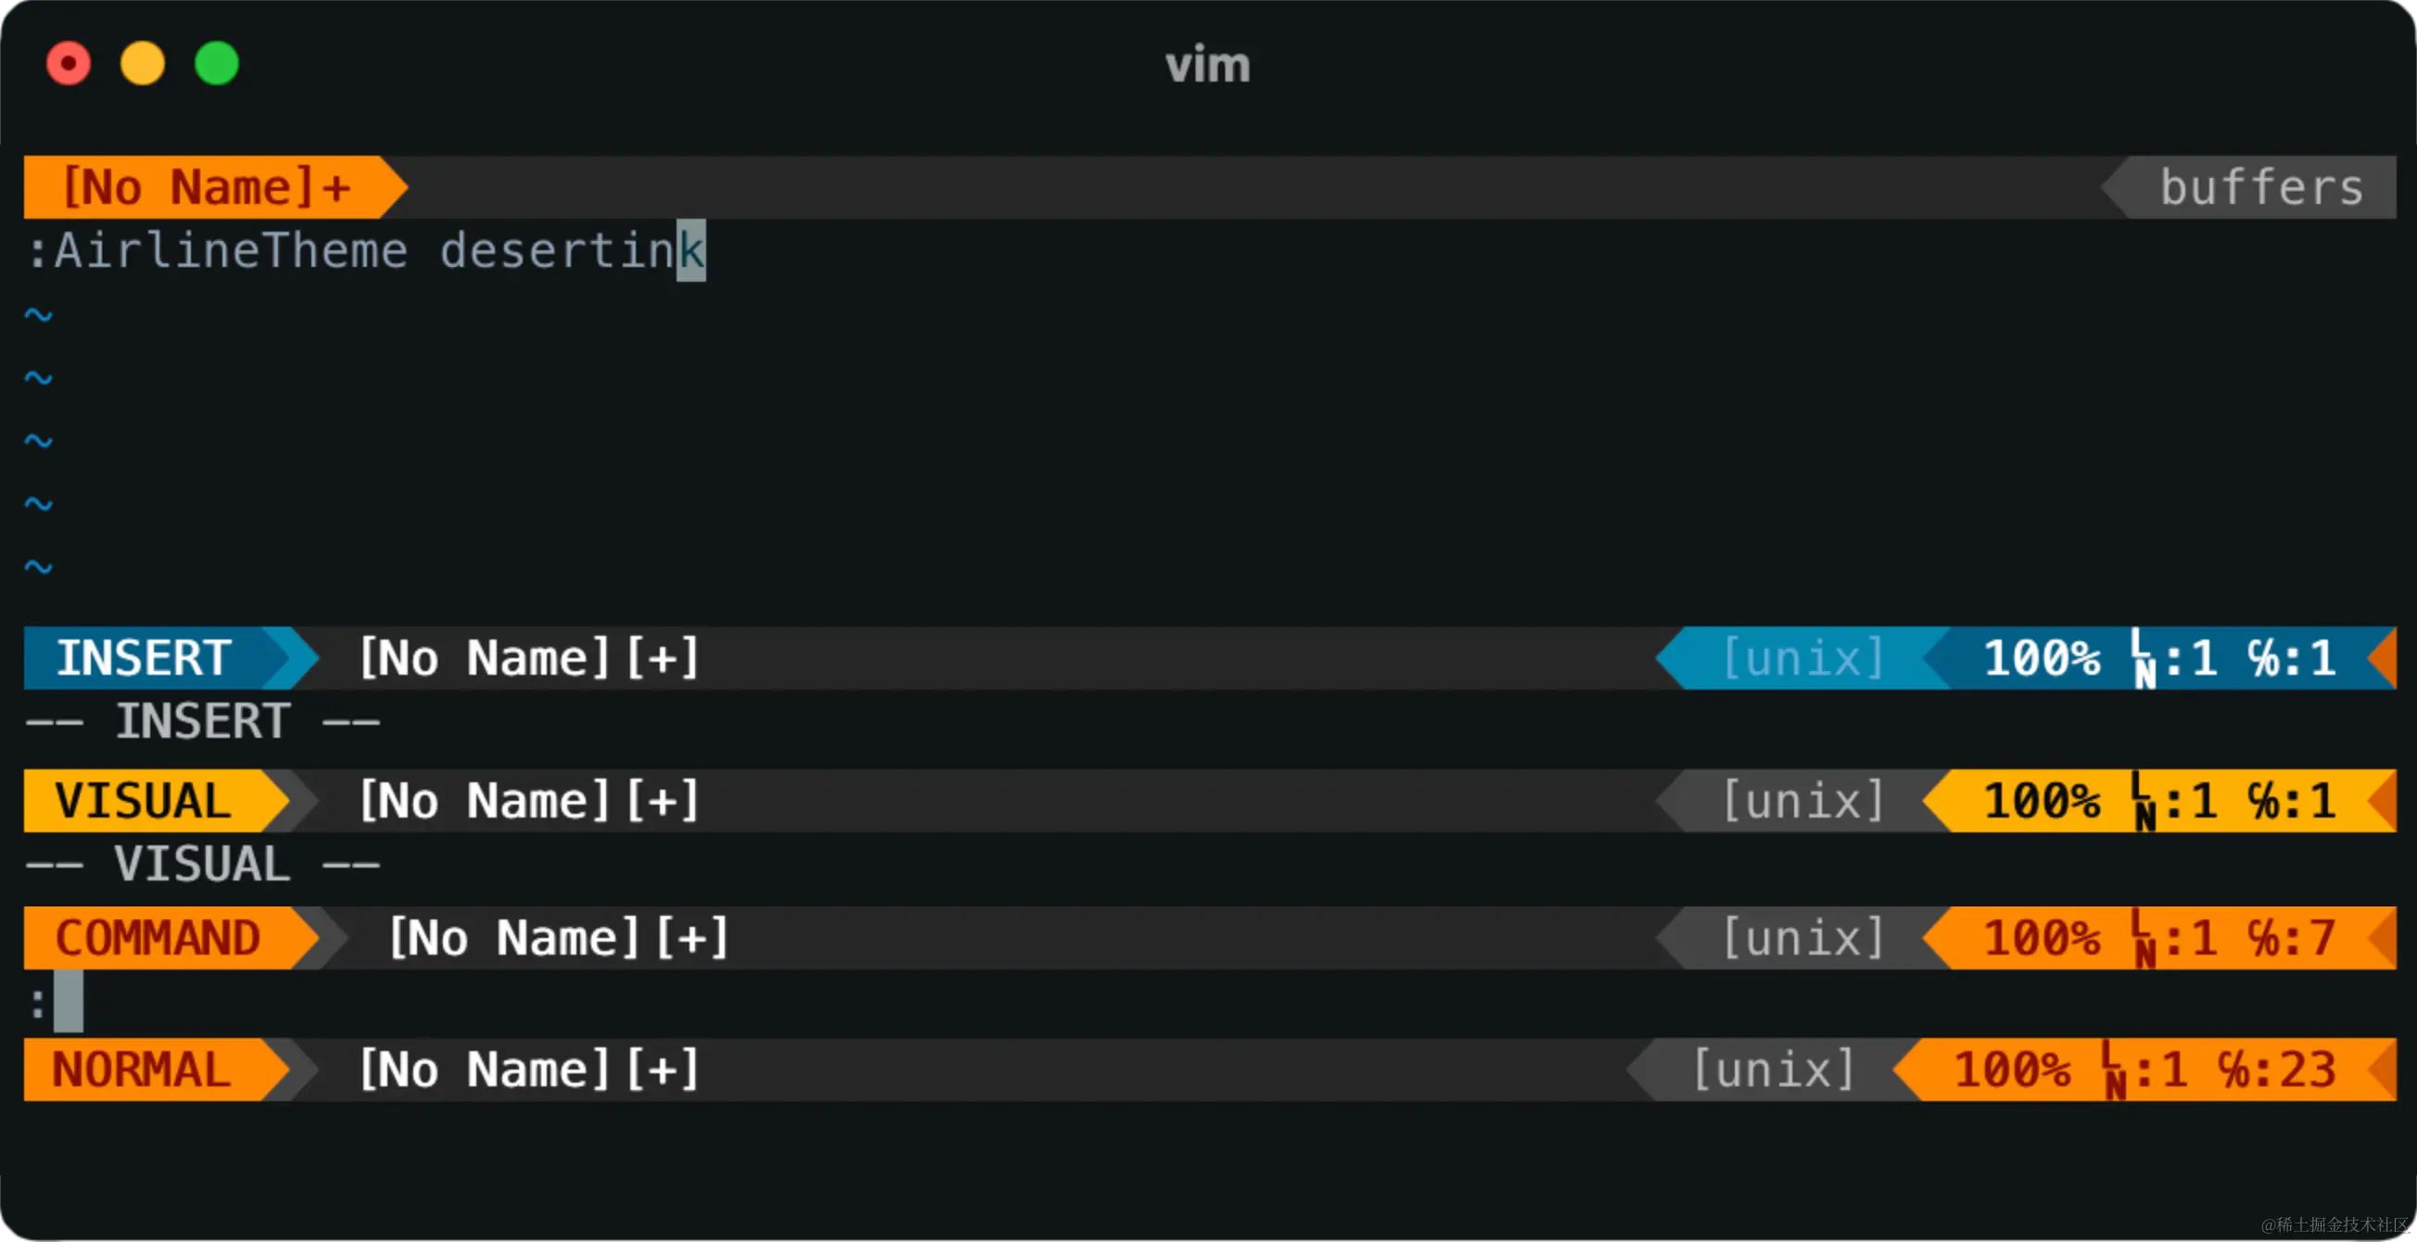The width and height of the screenshot is (2417, 1242).
Task: Switch to the [No Name]+ buffer tab
Action: pos(205,186)
